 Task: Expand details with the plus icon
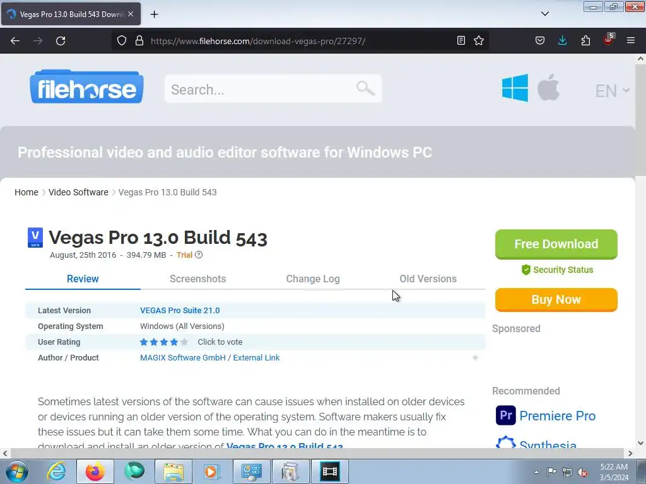tap(475, 358)
